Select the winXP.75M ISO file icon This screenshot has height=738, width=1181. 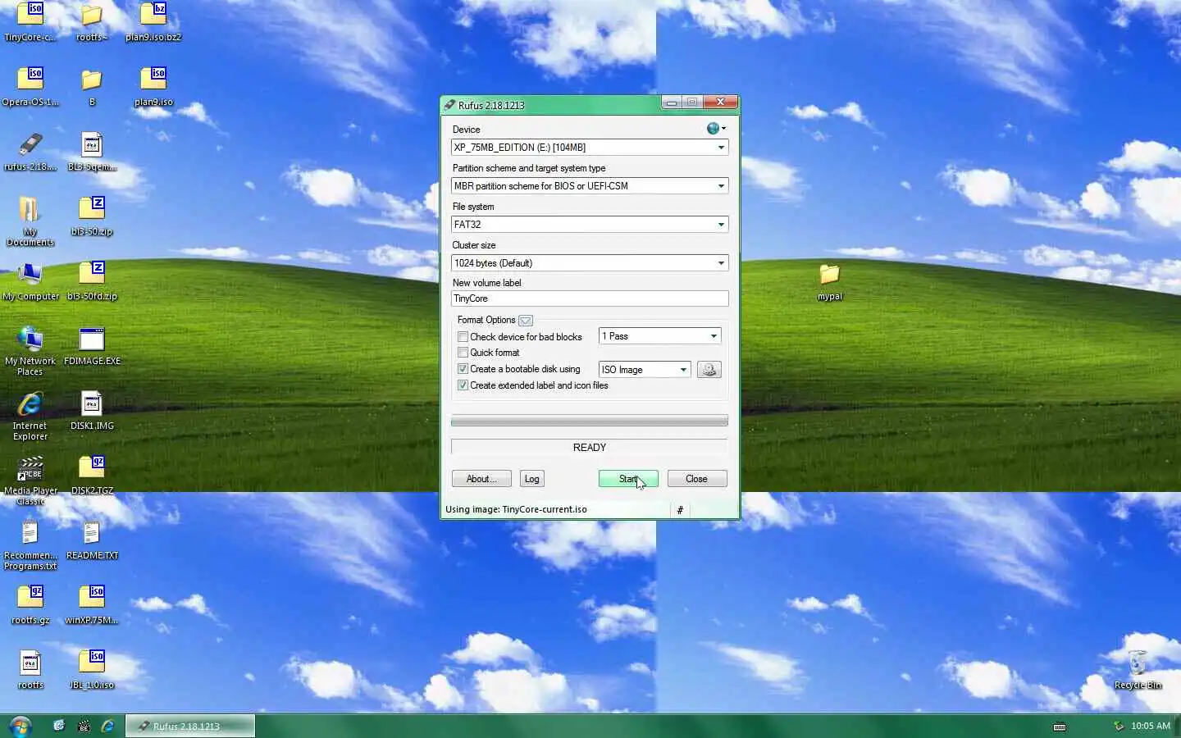pyautogui.click(x=92, y=605)
